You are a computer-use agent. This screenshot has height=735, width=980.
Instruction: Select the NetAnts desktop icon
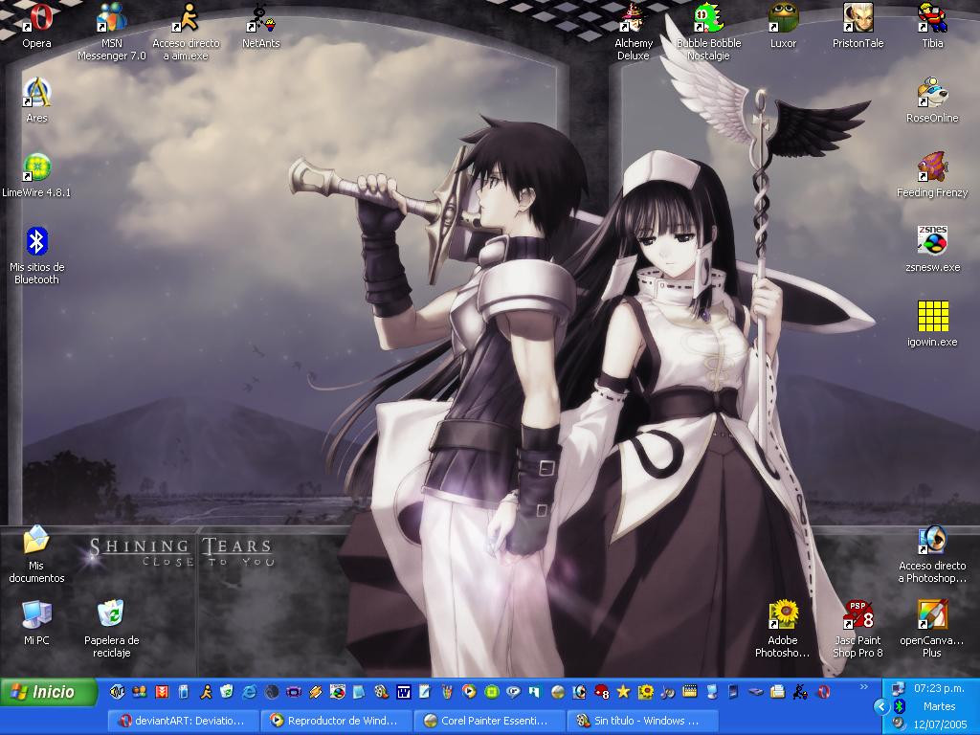[x=261, y=26]
